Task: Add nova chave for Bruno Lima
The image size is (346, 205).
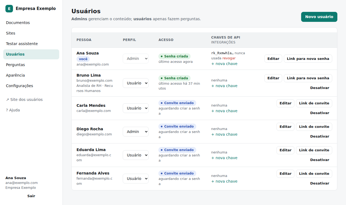Action: click(224, 86)
